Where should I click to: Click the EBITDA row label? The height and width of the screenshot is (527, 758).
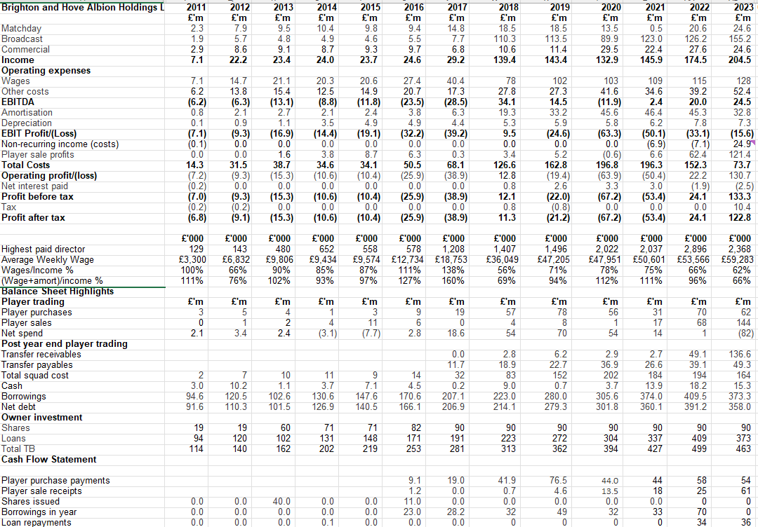click(18, 102)
